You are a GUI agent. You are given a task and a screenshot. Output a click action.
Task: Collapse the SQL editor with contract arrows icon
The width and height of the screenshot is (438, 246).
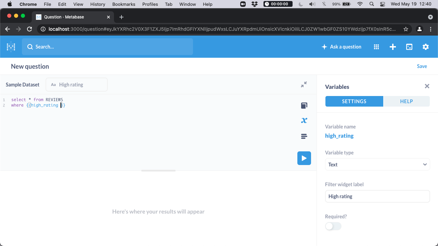tap(304, 84)
